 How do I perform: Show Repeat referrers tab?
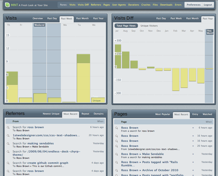point(85,114)
